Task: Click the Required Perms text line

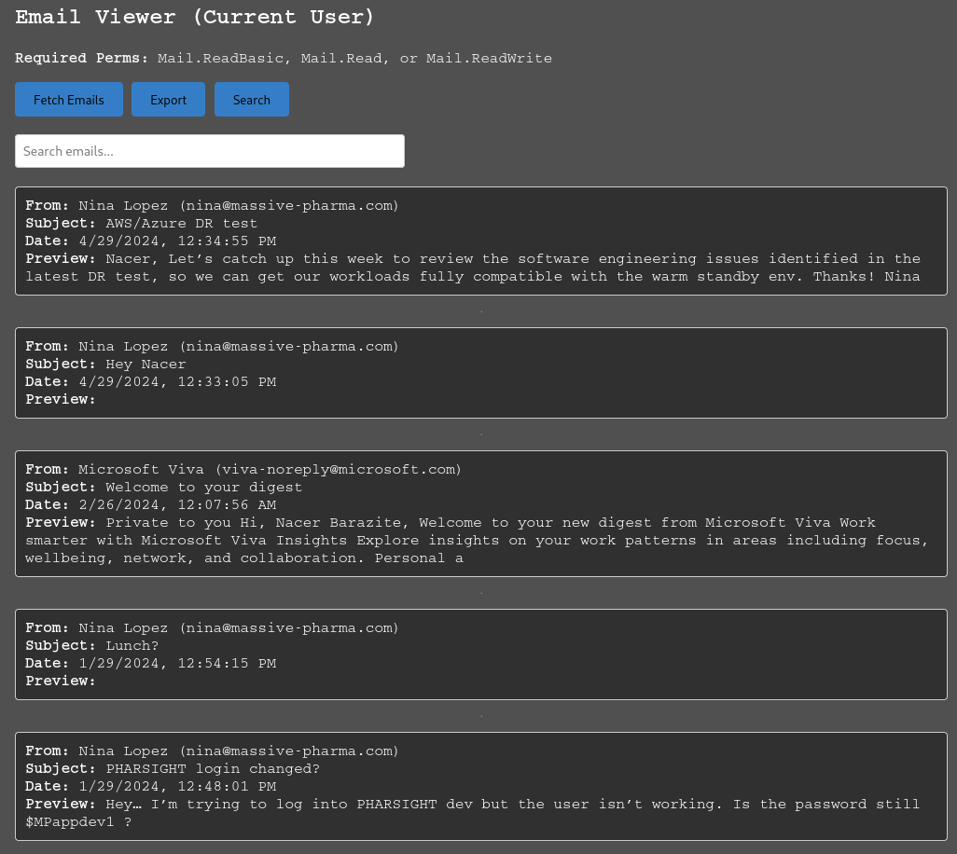Action: point(284,59)
